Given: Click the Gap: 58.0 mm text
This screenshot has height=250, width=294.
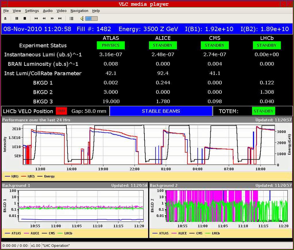Looking at the screenshot, I should (x=89, y=111).
